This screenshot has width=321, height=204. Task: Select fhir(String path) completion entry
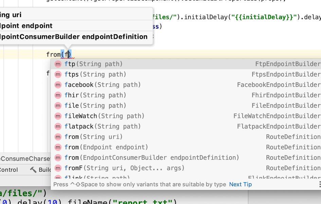95,95
